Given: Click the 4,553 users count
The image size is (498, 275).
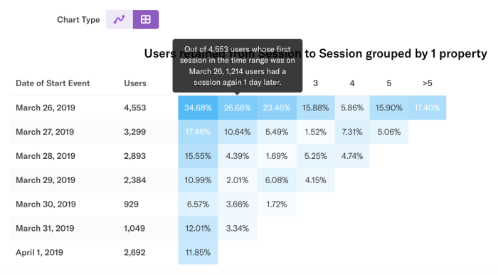Looking at the screenshot, I should point(135,108).
